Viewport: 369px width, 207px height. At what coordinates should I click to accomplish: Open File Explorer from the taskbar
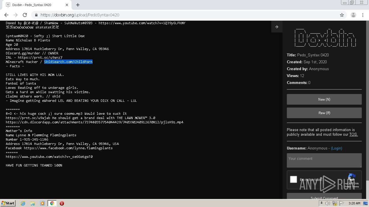tap(33, 203)
